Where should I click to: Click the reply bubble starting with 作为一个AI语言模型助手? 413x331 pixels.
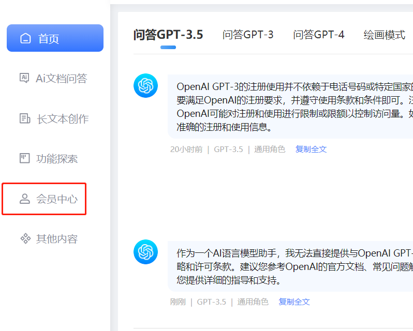(290, 267)
